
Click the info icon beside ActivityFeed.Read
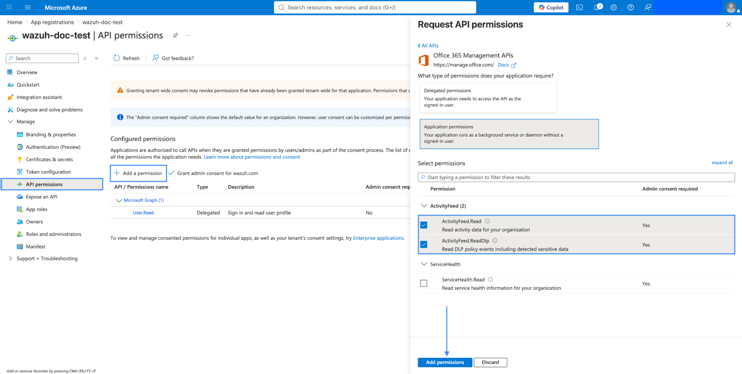(487, 221)
